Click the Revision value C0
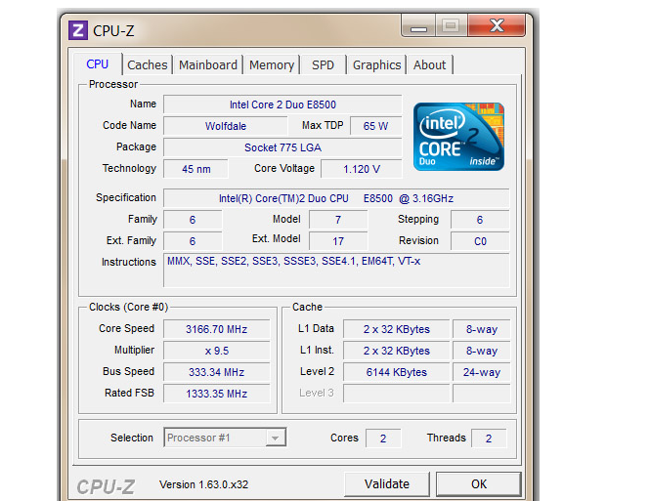Image resolution: width=650 pixels, height=501 pixels. [480, 241]
